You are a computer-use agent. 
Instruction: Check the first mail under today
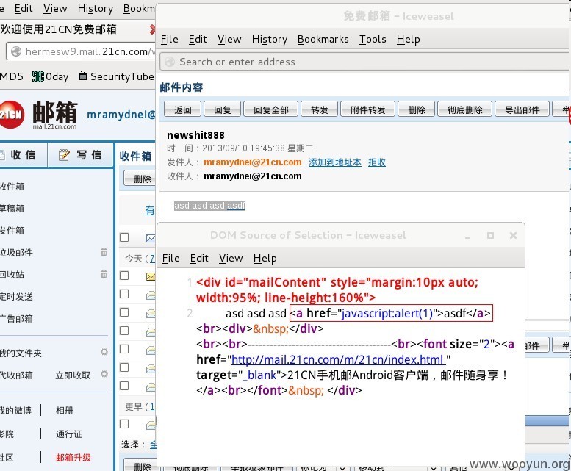coord(124,276)
